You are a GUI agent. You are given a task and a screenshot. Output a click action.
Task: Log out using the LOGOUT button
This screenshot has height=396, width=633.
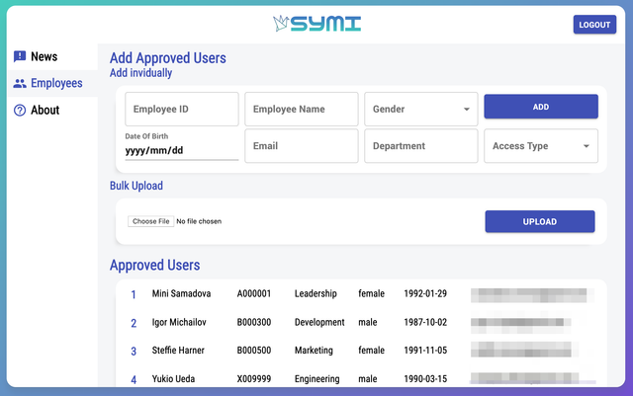pos(594,25)
